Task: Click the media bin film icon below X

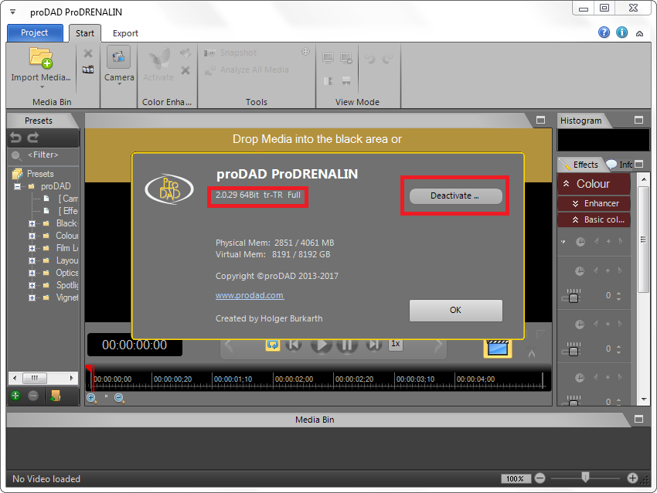Action: click(x=88, y=70)
